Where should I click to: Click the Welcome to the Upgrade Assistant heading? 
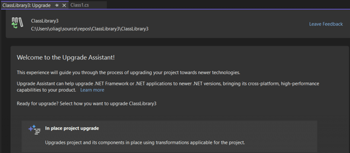(66, 58)
